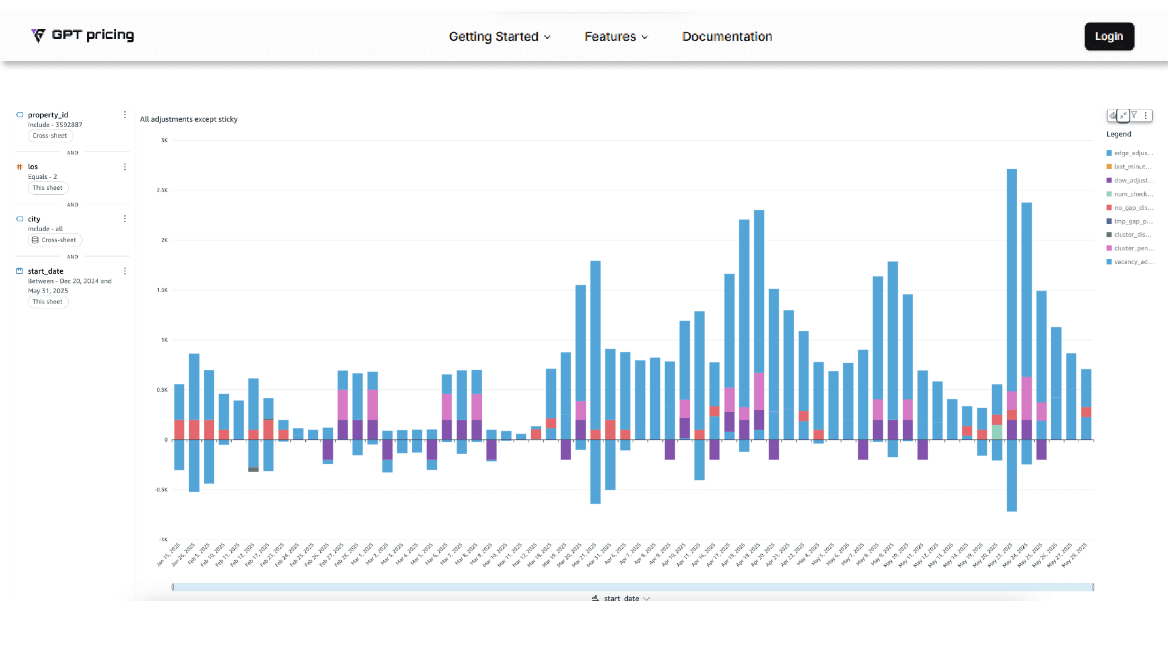Expand the Features dropdown
This screenshot has height=657, width=1168.
[616, 36]
